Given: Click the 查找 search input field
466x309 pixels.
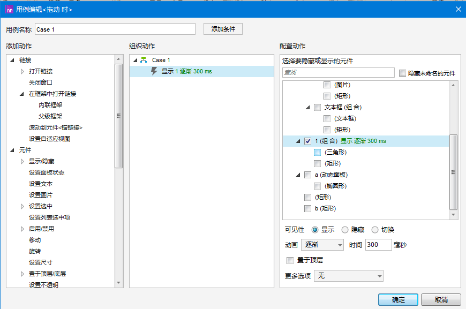Looking at the screenshot, I should coord(339,72).
